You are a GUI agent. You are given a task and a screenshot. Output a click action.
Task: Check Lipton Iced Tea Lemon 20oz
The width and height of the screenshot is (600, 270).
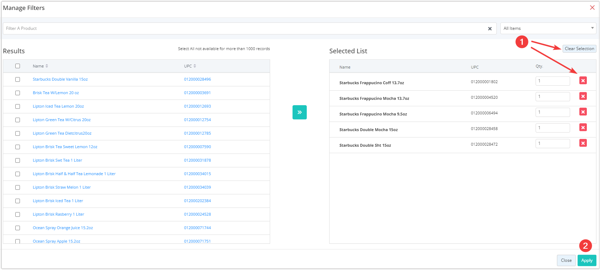click(17, 107)
